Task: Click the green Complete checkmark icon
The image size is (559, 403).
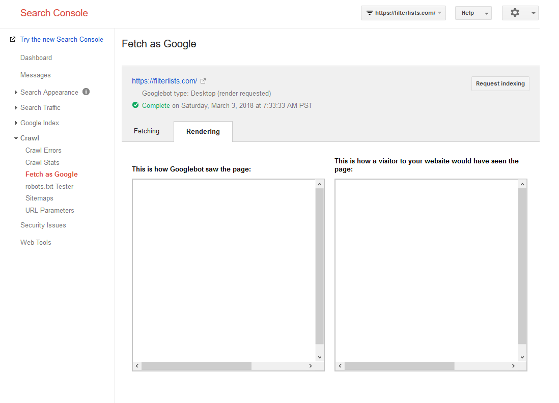Action: [135, 105]
